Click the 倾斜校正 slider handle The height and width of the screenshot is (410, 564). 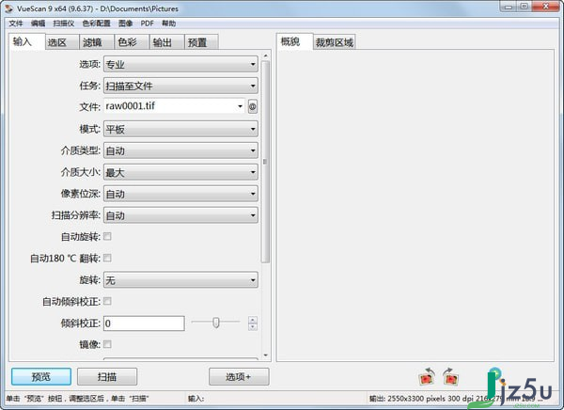click(216, 323)
